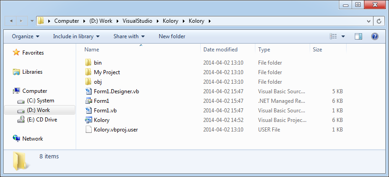Screen dimensions: 389x177
Task: Click the USER File type cell
Action: [269, 130]
